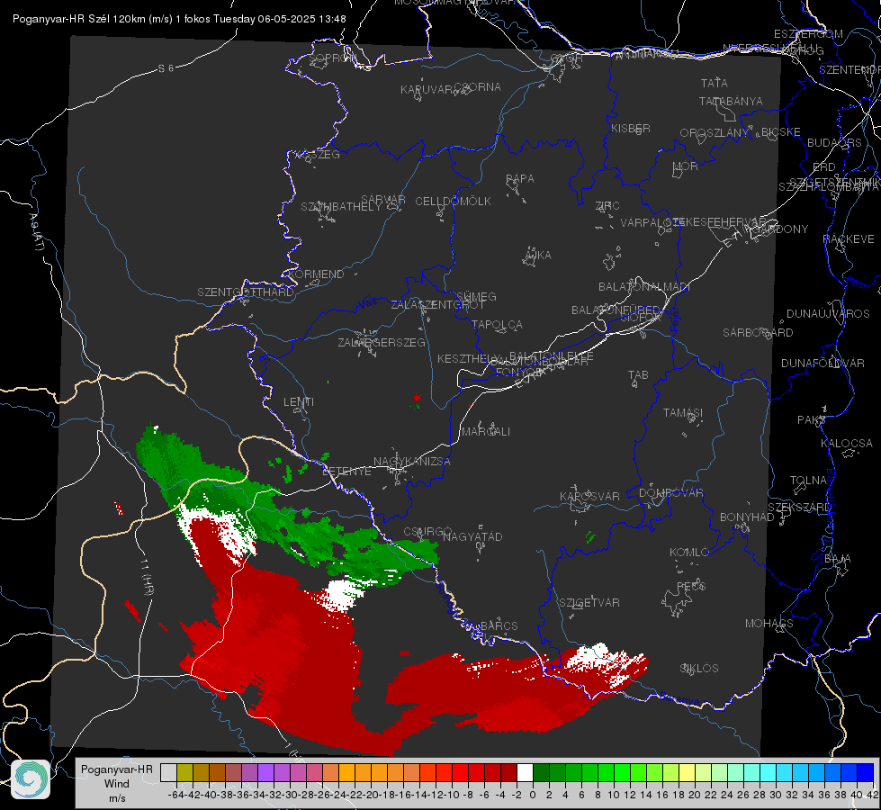
Task: Select the SZIGETVAR town label
Action: pyautogui.click(x=589, y=603)
